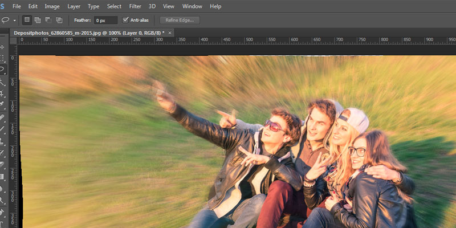Open the Select menu
The image size is (456, 228).
[x=114, y=6]
